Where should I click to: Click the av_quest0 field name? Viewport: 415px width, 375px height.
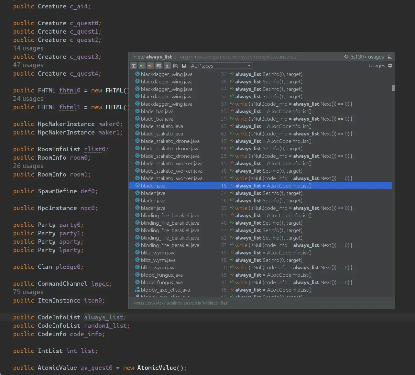96,368
